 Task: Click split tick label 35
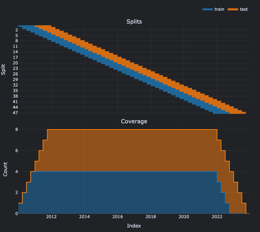[x=15, y=91]
